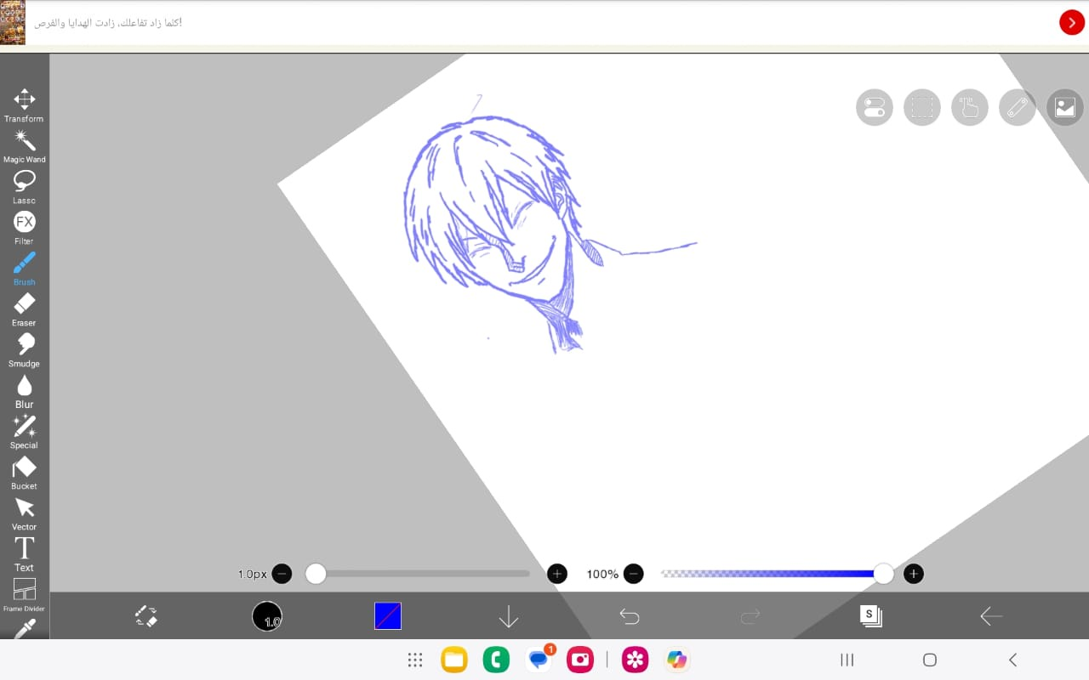Select the Smudge tool
Viewport: 1089px width, 680px height.
coord(25,349)
